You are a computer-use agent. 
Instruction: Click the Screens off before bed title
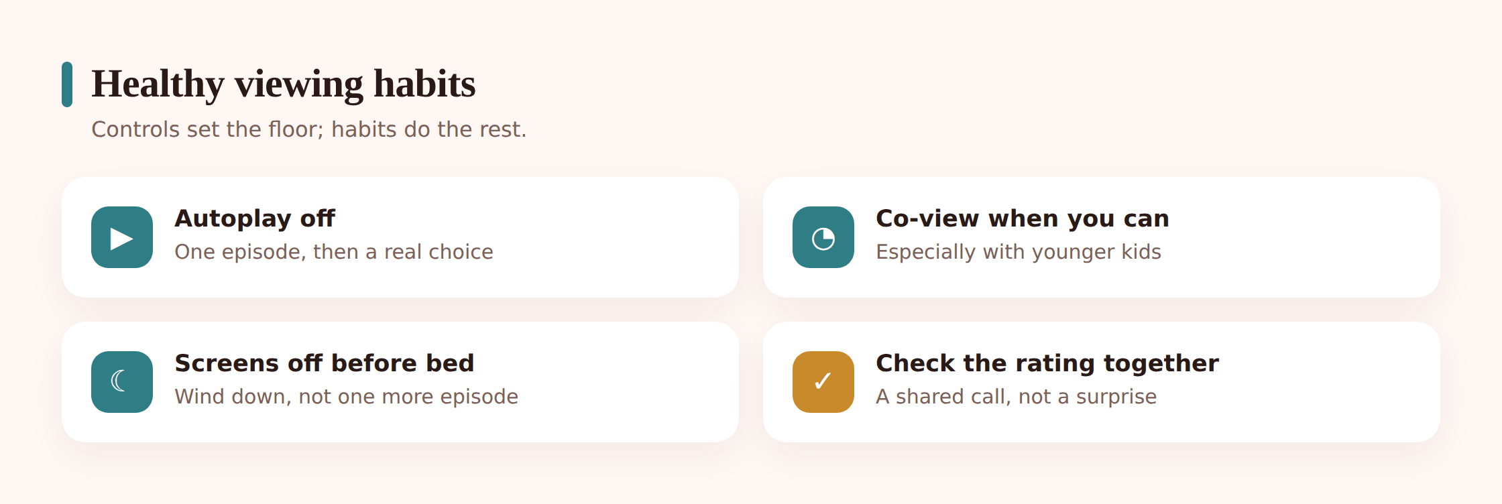click(325, 363)
